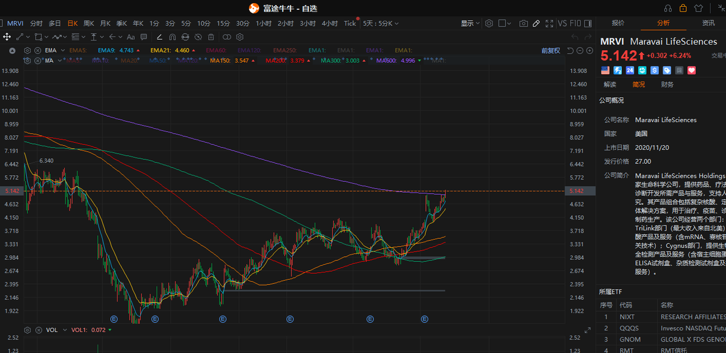This screenshot has height=353, width=726.
Task: Switch to 周K weekly candlestick
Action: point(89,24)
